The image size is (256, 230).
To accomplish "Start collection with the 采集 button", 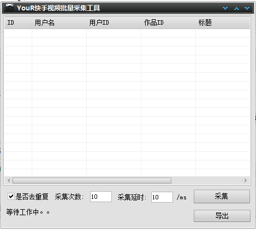I will 222,197.
